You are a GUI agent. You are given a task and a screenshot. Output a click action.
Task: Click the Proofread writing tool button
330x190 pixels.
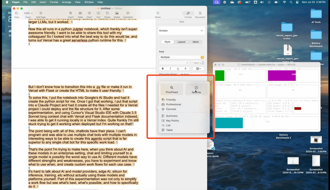pos(172,89)
